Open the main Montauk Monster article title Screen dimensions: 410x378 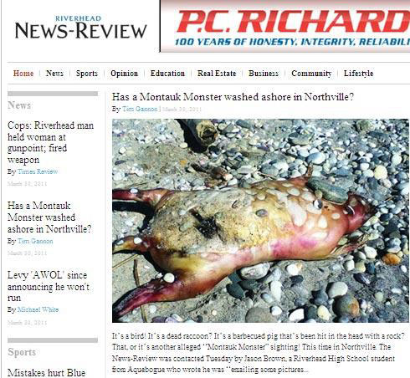[x=233, y=97]
